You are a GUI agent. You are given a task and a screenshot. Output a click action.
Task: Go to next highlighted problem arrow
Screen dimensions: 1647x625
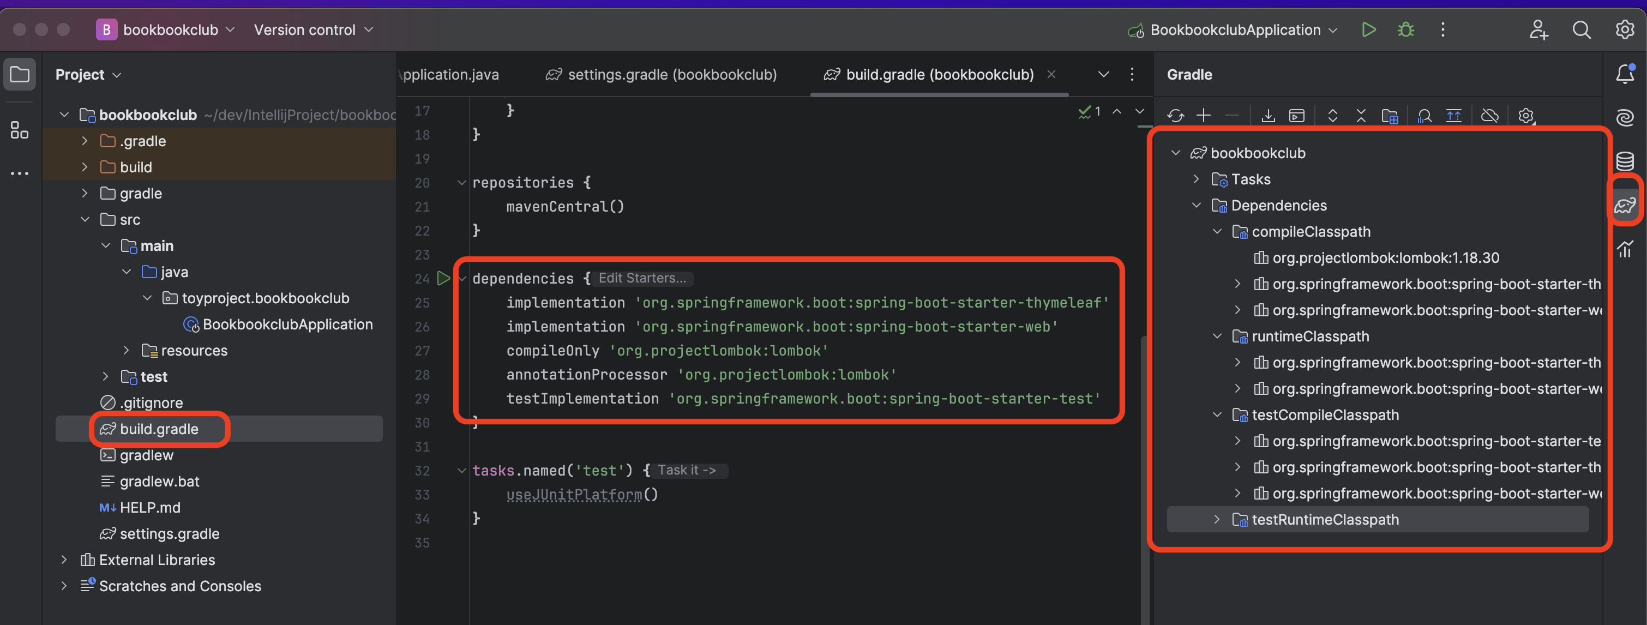(x=1139, y=111)
